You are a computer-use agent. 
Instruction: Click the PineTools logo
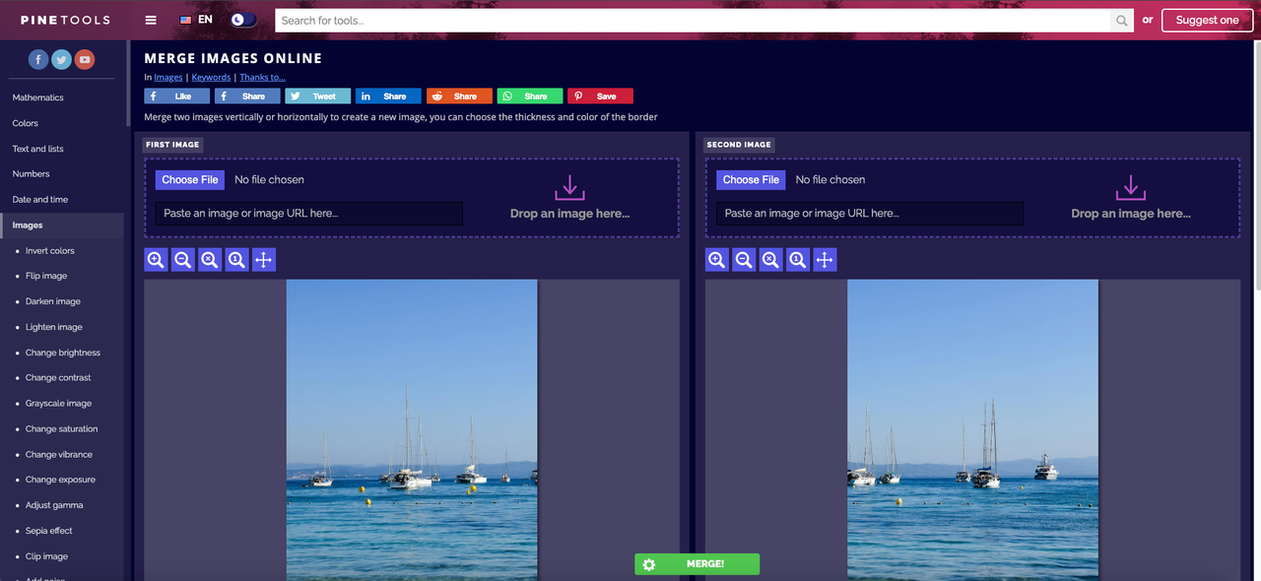(x=65, y=20)
